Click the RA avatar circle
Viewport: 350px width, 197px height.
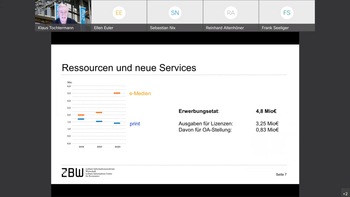231,13
